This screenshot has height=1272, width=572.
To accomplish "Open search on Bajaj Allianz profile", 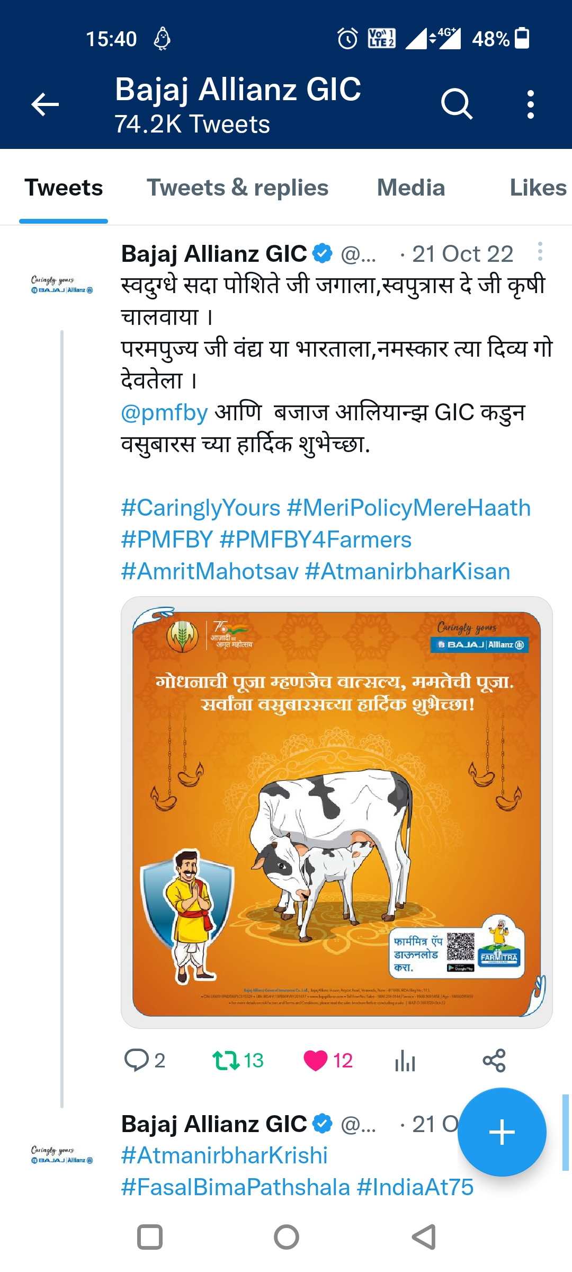I will tap(457, 104).
